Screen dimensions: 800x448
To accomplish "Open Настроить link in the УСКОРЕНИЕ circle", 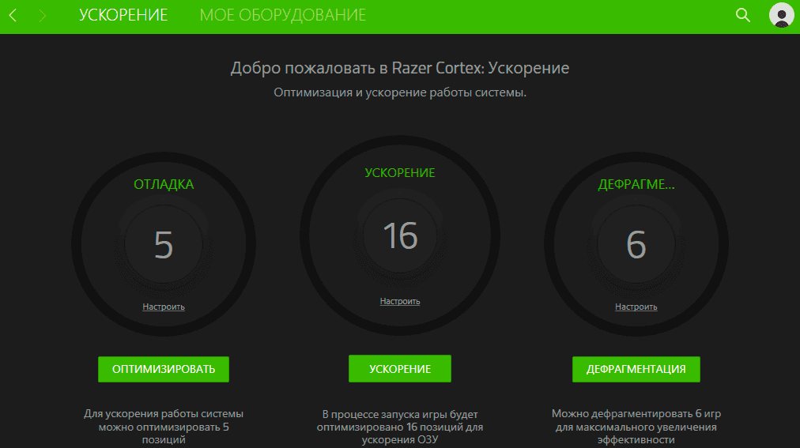I will pyautogui.click(x=399, y=301).
